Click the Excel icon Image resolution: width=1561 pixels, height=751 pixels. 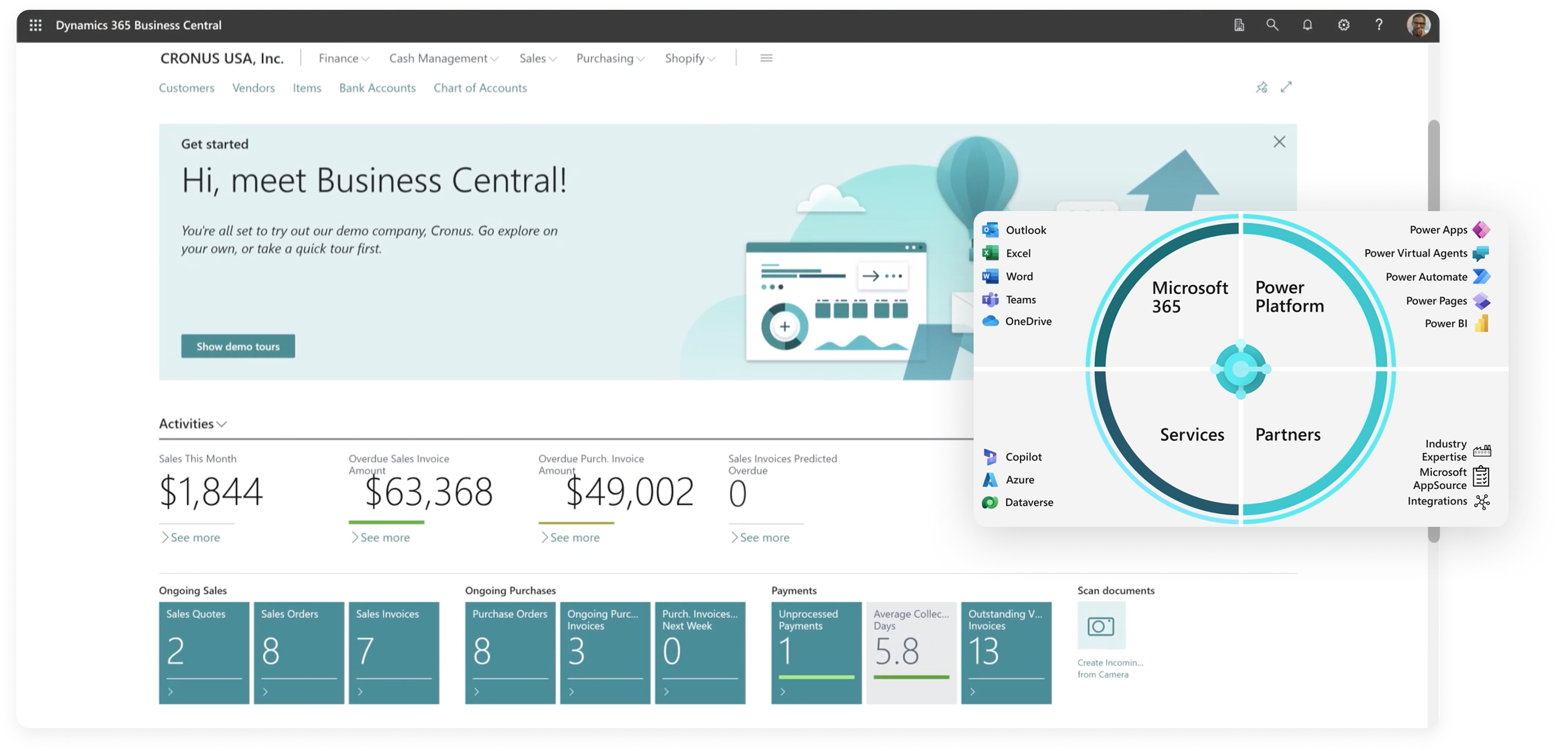click(990, 253)
